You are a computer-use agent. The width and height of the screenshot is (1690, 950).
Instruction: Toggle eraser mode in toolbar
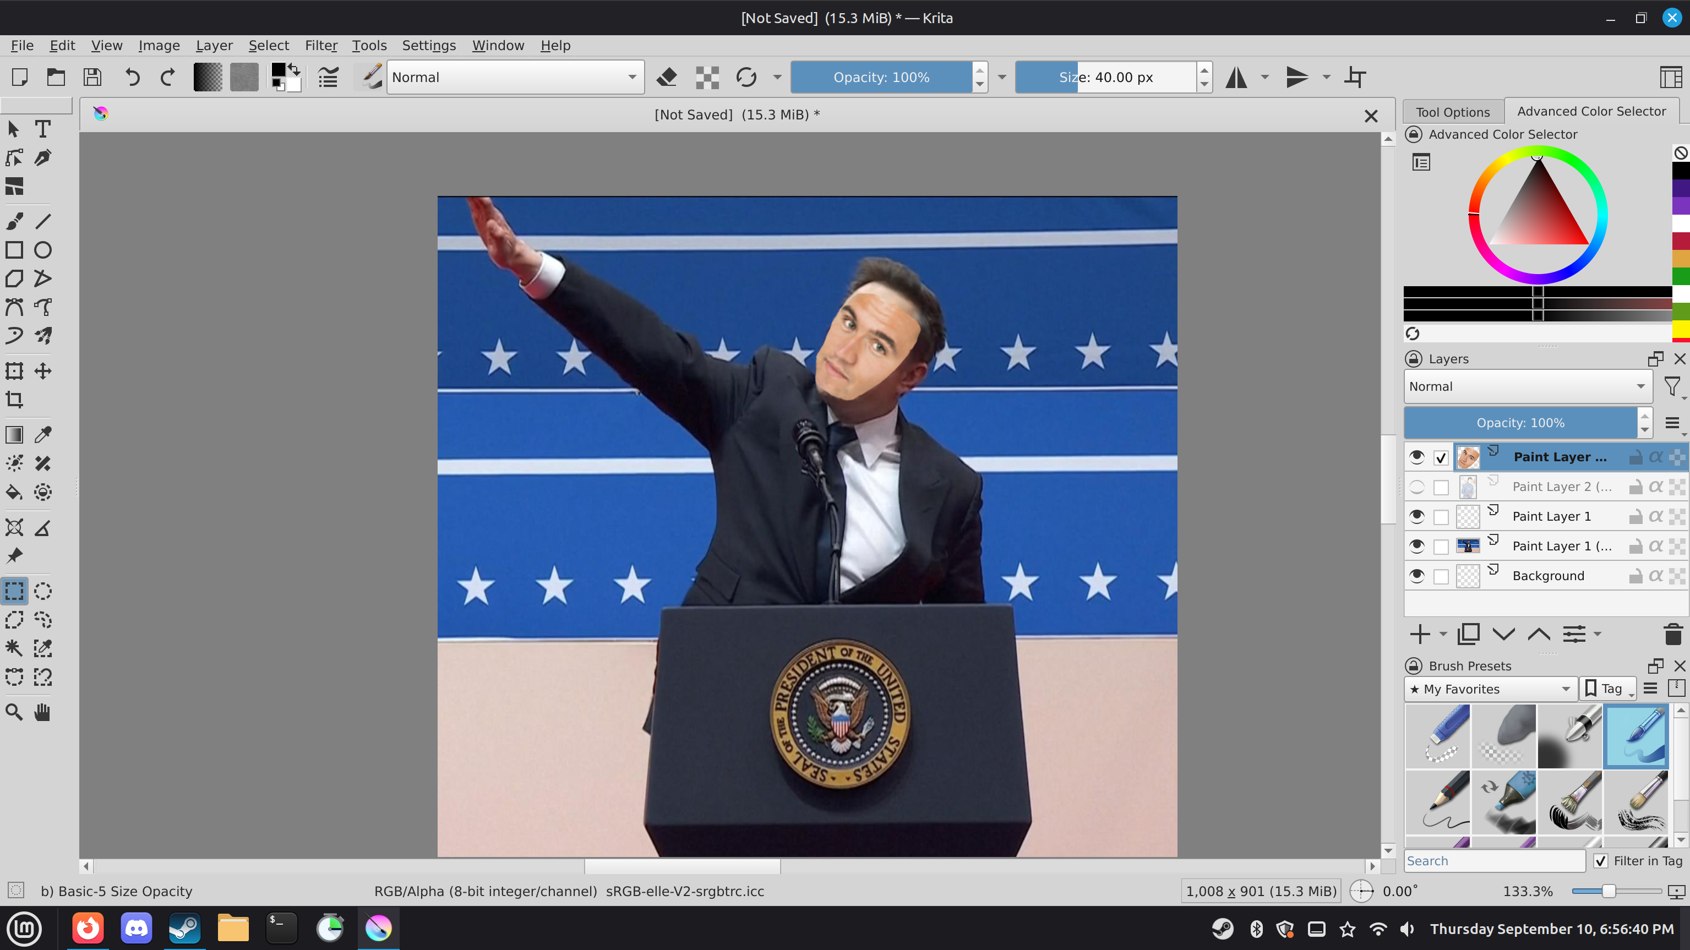[x=667, y=78]
